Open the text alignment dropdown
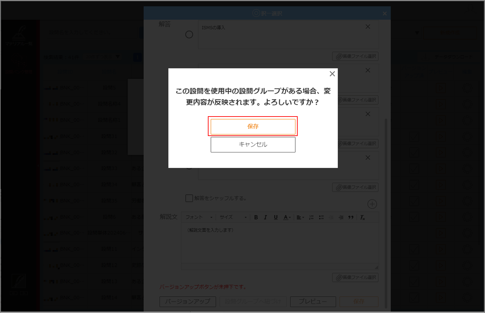The width and height of the screenshot is (485, 313). [300, 217]
